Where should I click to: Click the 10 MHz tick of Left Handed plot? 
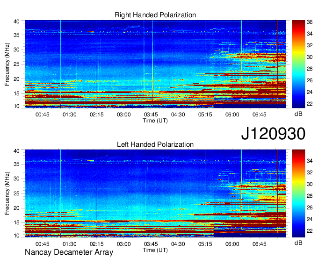(16, 236)
